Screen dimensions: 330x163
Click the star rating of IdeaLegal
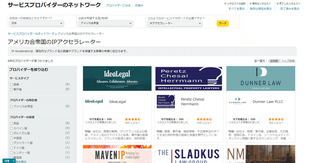tap(132, 119)
